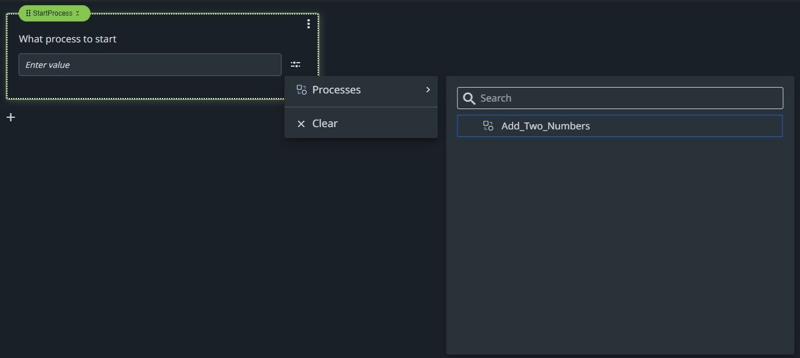Select the Add_Two_Numbers process
The image size is (800, 358).
[x=545, y=125]
